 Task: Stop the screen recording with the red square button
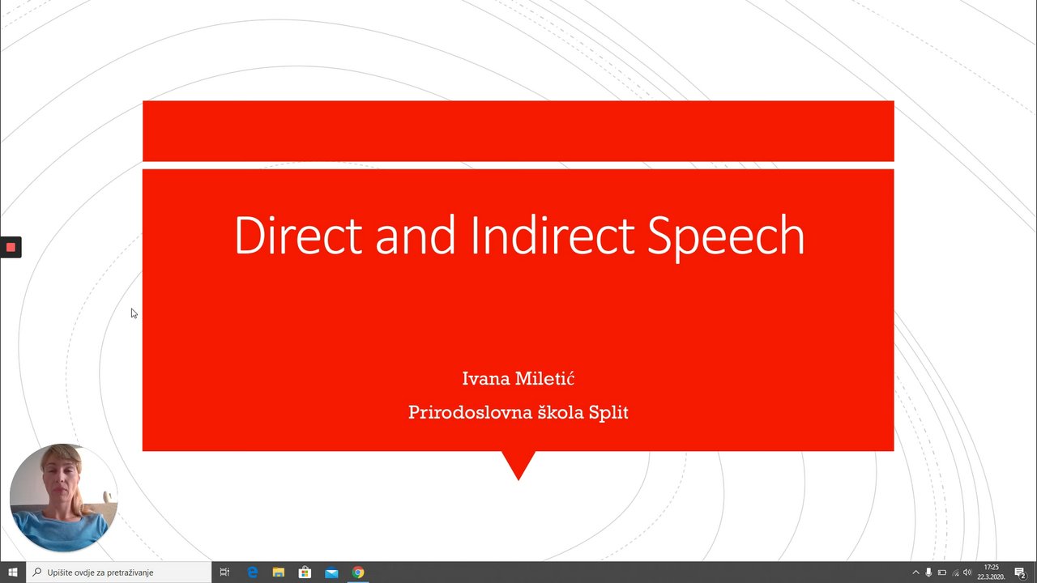[x=11, y=247]
